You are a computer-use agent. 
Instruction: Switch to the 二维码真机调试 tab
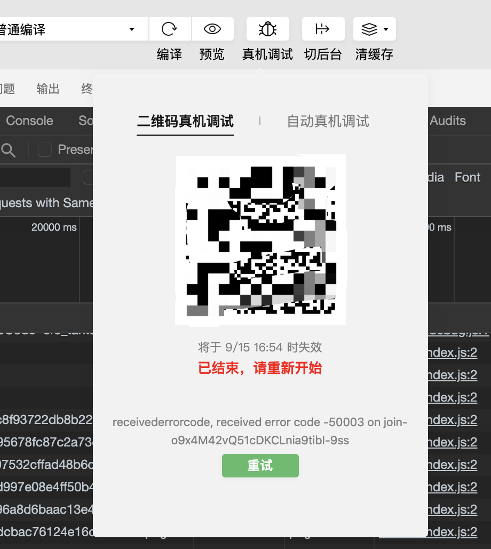click(x=185, y=121)
